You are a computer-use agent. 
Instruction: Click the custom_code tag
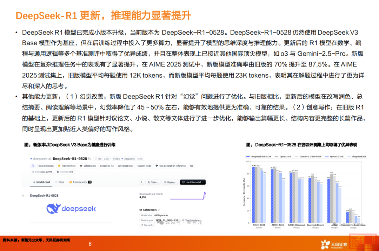click(x=144, y=166)
